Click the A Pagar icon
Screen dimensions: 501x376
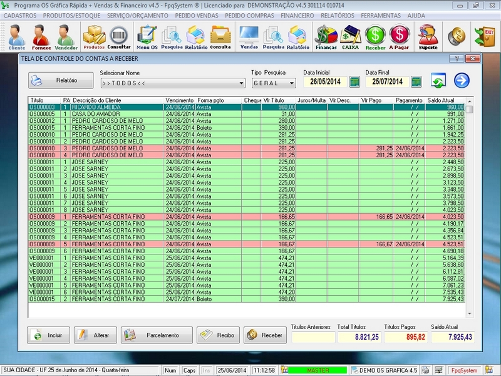click(x=399, y=36)
